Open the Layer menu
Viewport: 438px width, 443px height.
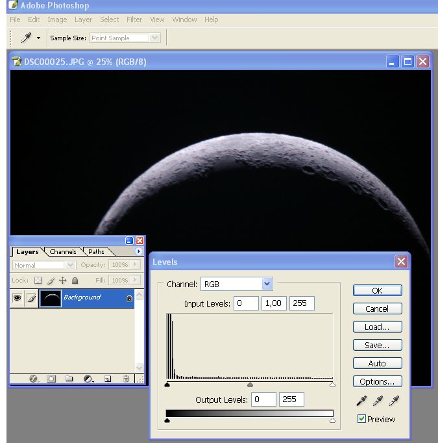(x=83, y=19)
